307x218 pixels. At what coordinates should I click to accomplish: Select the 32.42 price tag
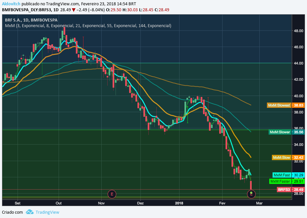(x=298, y=157)
